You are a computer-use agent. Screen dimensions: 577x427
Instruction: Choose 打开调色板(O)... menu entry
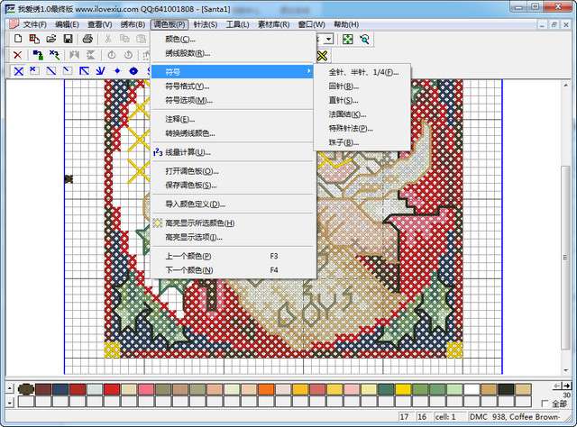pos(233,171)
